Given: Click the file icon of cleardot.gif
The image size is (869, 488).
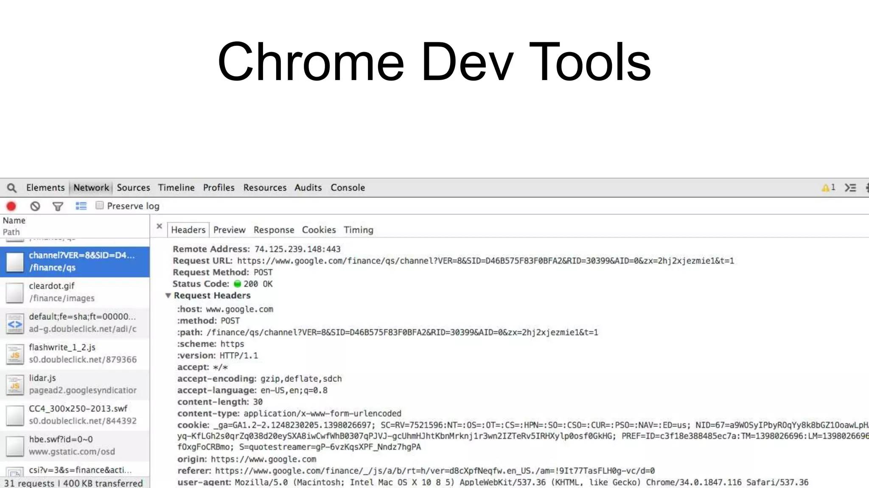Looking at the screenshot, I should (15, 293).
